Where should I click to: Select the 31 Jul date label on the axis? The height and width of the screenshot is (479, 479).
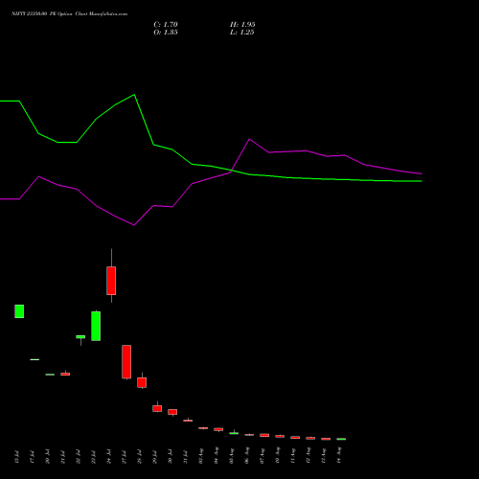[x=185, y=457]
